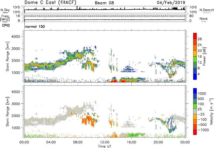Click the velocity panel "Slant Range [km]" axis title
Image resolution: width=214 pixels, height=148 pixels.
(x=7, y=112)
